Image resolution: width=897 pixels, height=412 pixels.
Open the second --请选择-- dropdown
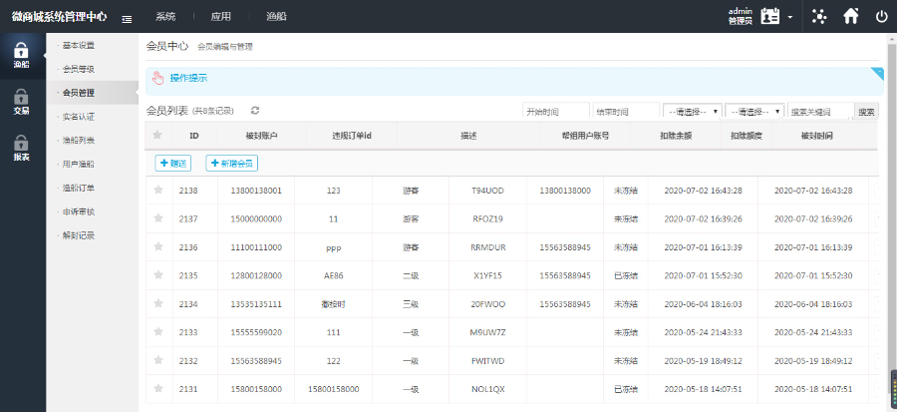(753, 111)
